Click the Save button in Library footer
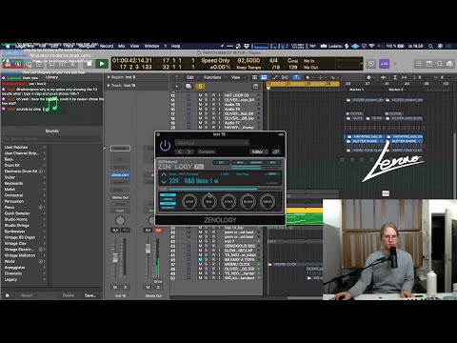The width and height of the screenshot is (457, 343). pyautogui.click(x=90, y=295)
